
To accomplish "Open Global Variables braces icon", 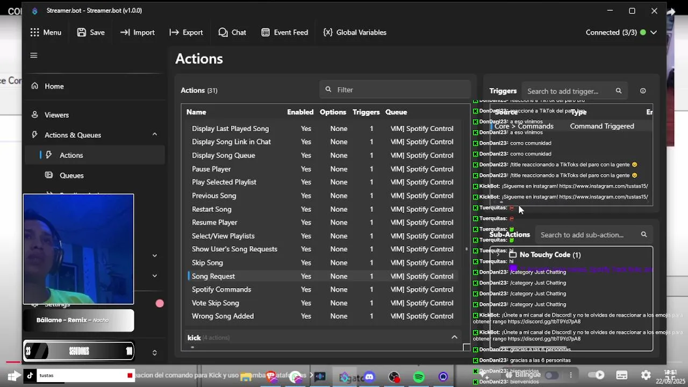I will 328,32.
